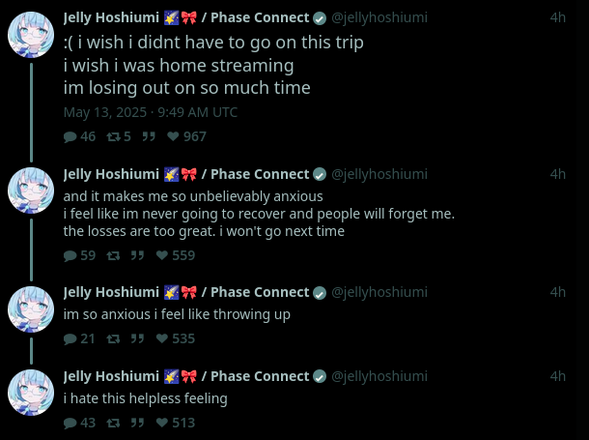The width and height of the screenshot is (589, 440).
Task: Click the reply icon on the first tweet
Action: coord(70,136)
